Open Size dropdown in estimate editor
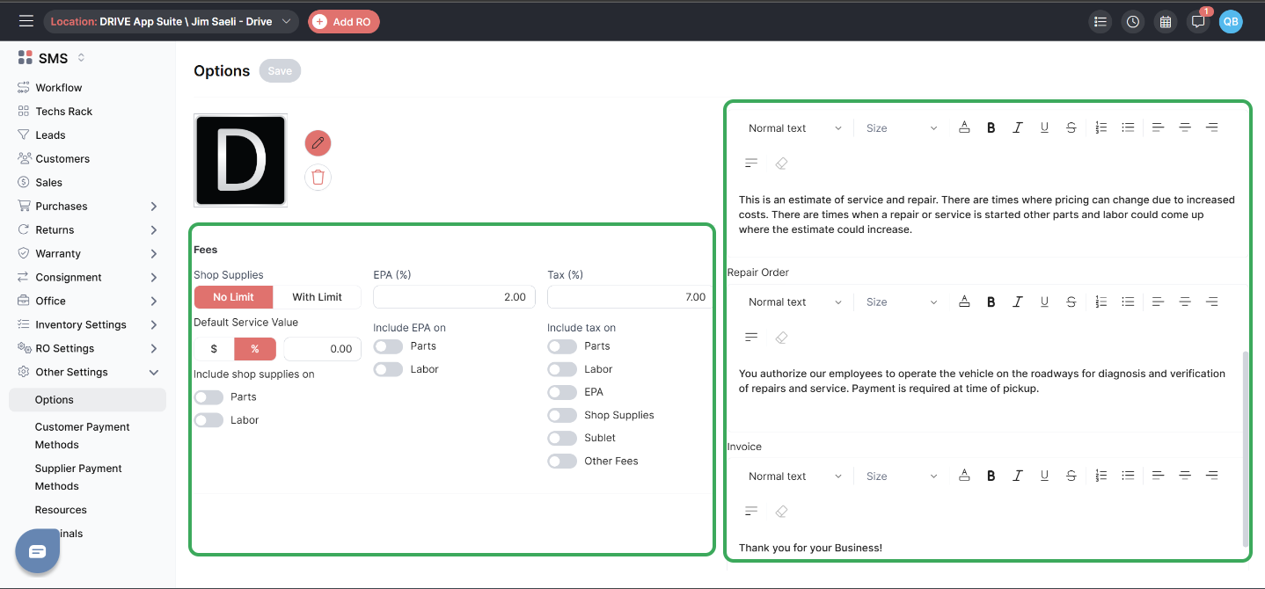Viewport: 1265px width, 589px height. [x=902, y=128]
